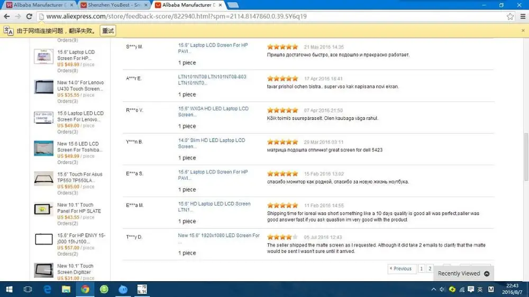Click the 英 input language indicator
The image size is (529, 297).
[480, 289]
